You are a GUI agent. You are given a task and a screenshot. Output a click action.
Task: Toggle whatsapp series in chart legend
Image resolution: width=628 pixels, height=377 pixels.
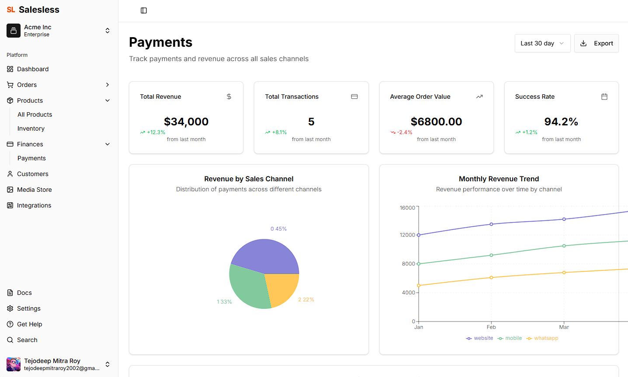pyautogui.click(x=542, y=338)
